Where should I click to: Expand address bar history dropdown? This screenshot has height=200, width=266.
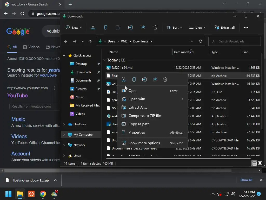(x=192, y=41)
